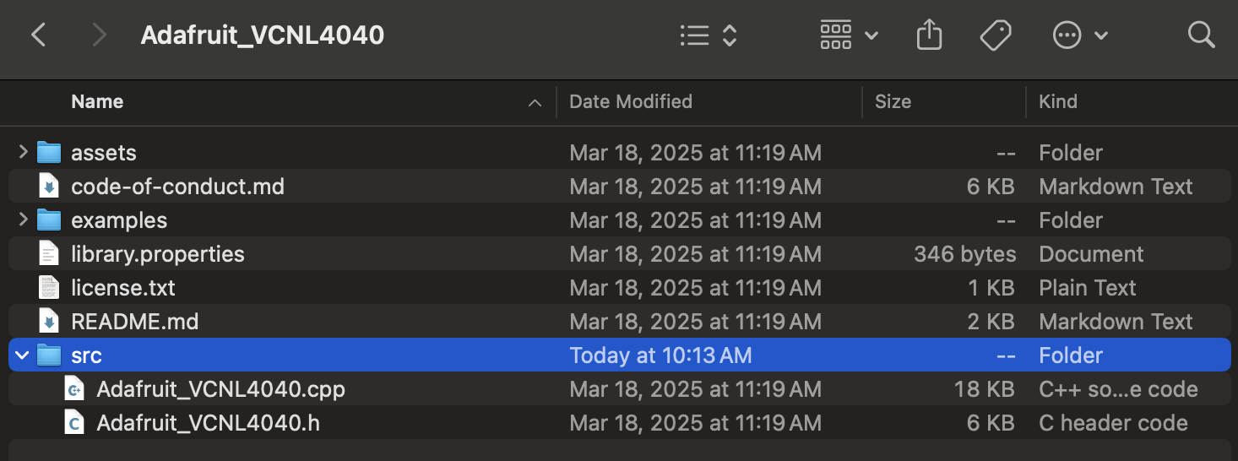Click the Back navigation arrow

[x=38, y=35]
